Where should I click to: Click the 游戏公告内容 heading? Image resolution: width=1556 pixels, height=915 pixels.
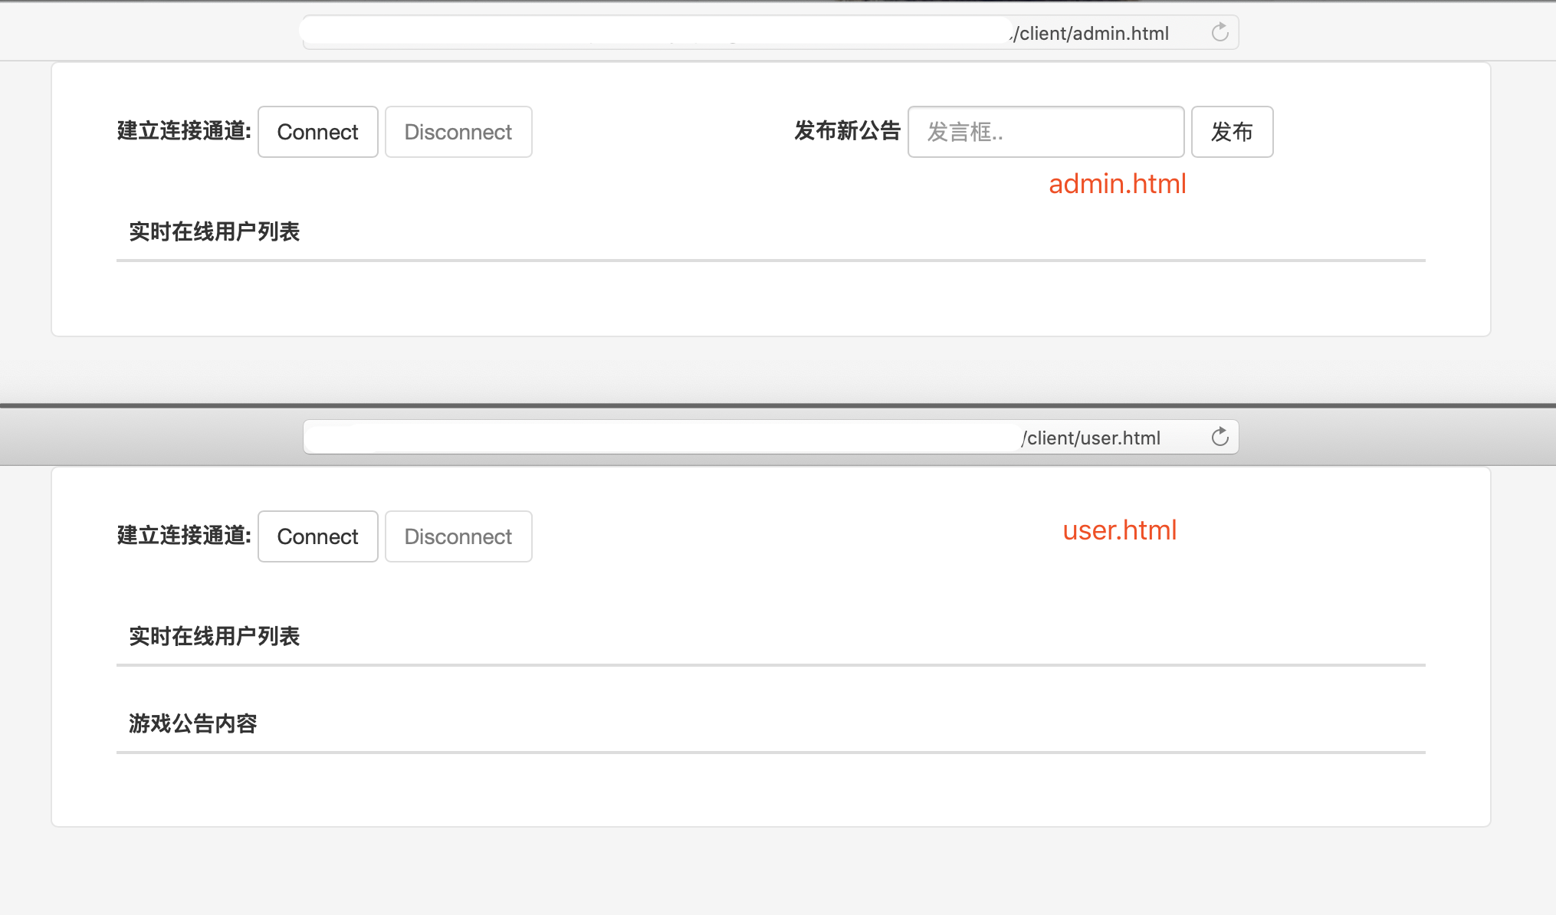[x=192, y=723]
